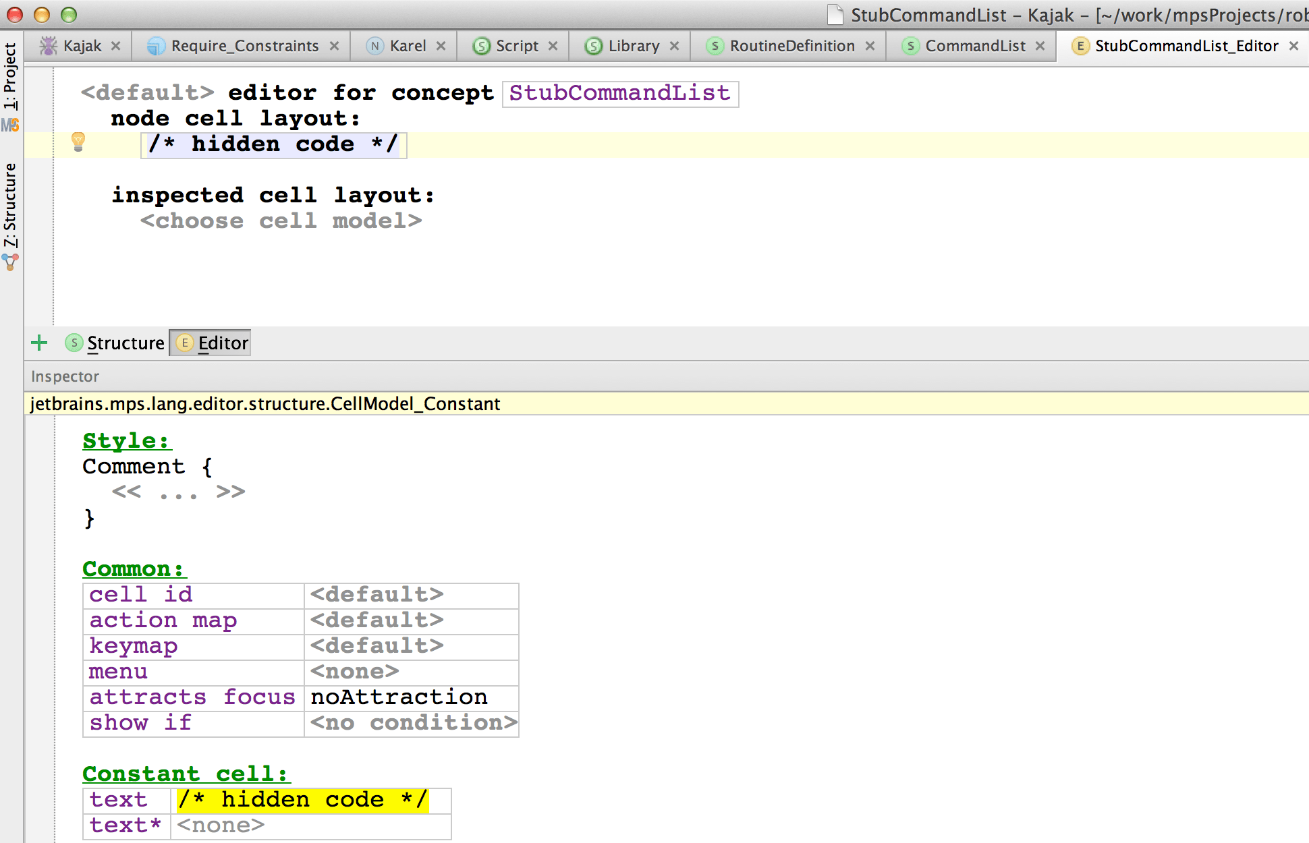Image resolution: width=1309 pixels, height=843 pixels.
Task: Click the highlighted hidden code text field
Action: 302,800
